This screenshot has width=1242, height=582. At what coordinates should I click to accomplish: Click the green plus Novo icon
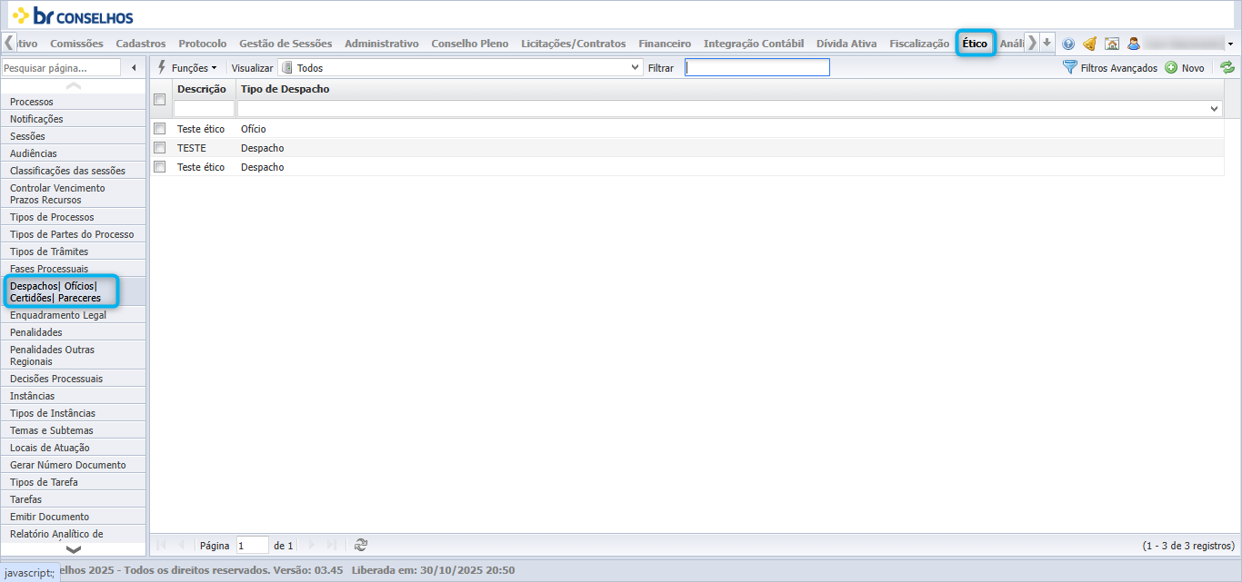(1171, 67)
